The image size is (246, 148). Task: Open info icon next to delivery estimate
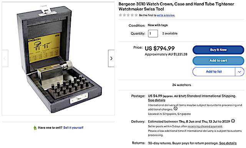pyautogui.click(x=233, y=121)
